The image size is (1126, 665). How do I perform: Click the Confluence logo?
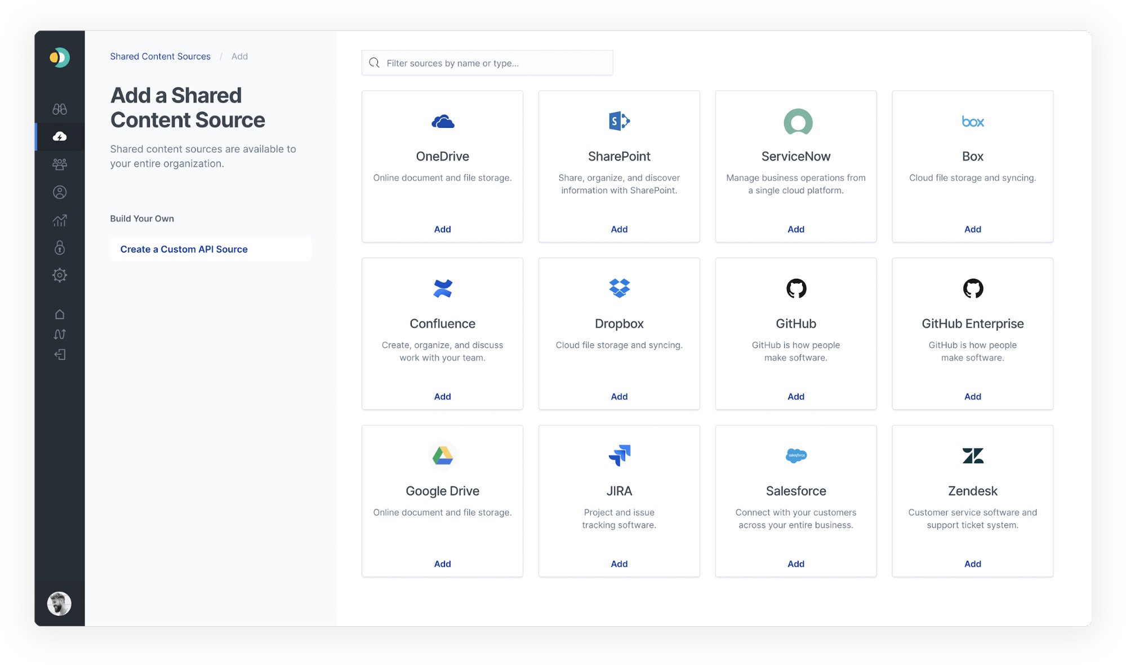click(443, 288)
